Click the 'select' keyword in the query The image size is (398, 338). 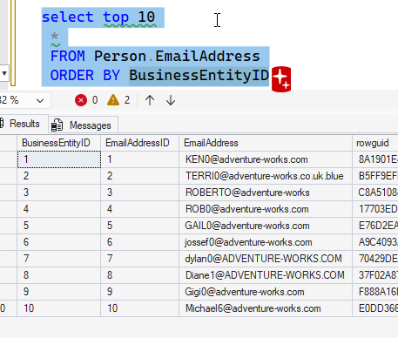68,17
